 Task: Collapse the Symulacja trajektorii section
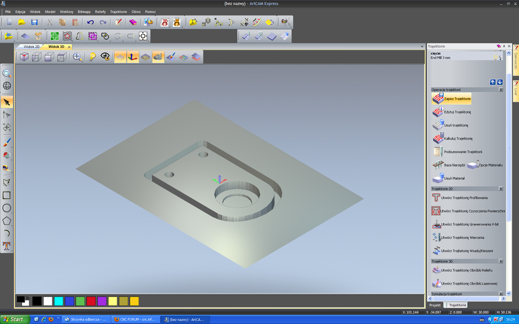point(501,293)
